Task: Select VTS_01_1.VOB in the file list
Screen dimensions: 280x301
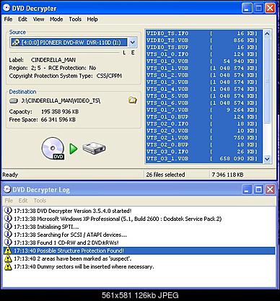Action: (204, 68)
